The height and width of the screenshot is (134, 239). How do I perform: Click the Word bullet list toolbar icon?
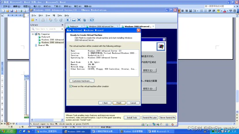206,11
